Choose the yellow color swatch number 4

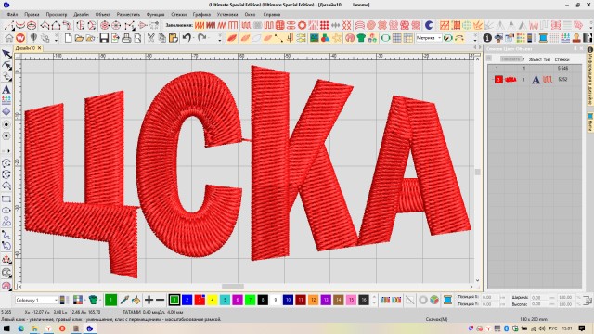pyautogui.click(x=213, y=300)
